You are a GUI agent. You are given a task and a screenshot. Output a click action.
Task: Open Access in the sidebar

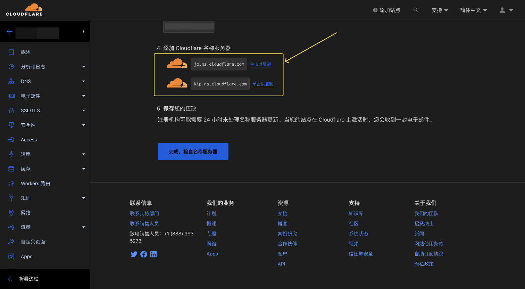(x=29, y=140)
